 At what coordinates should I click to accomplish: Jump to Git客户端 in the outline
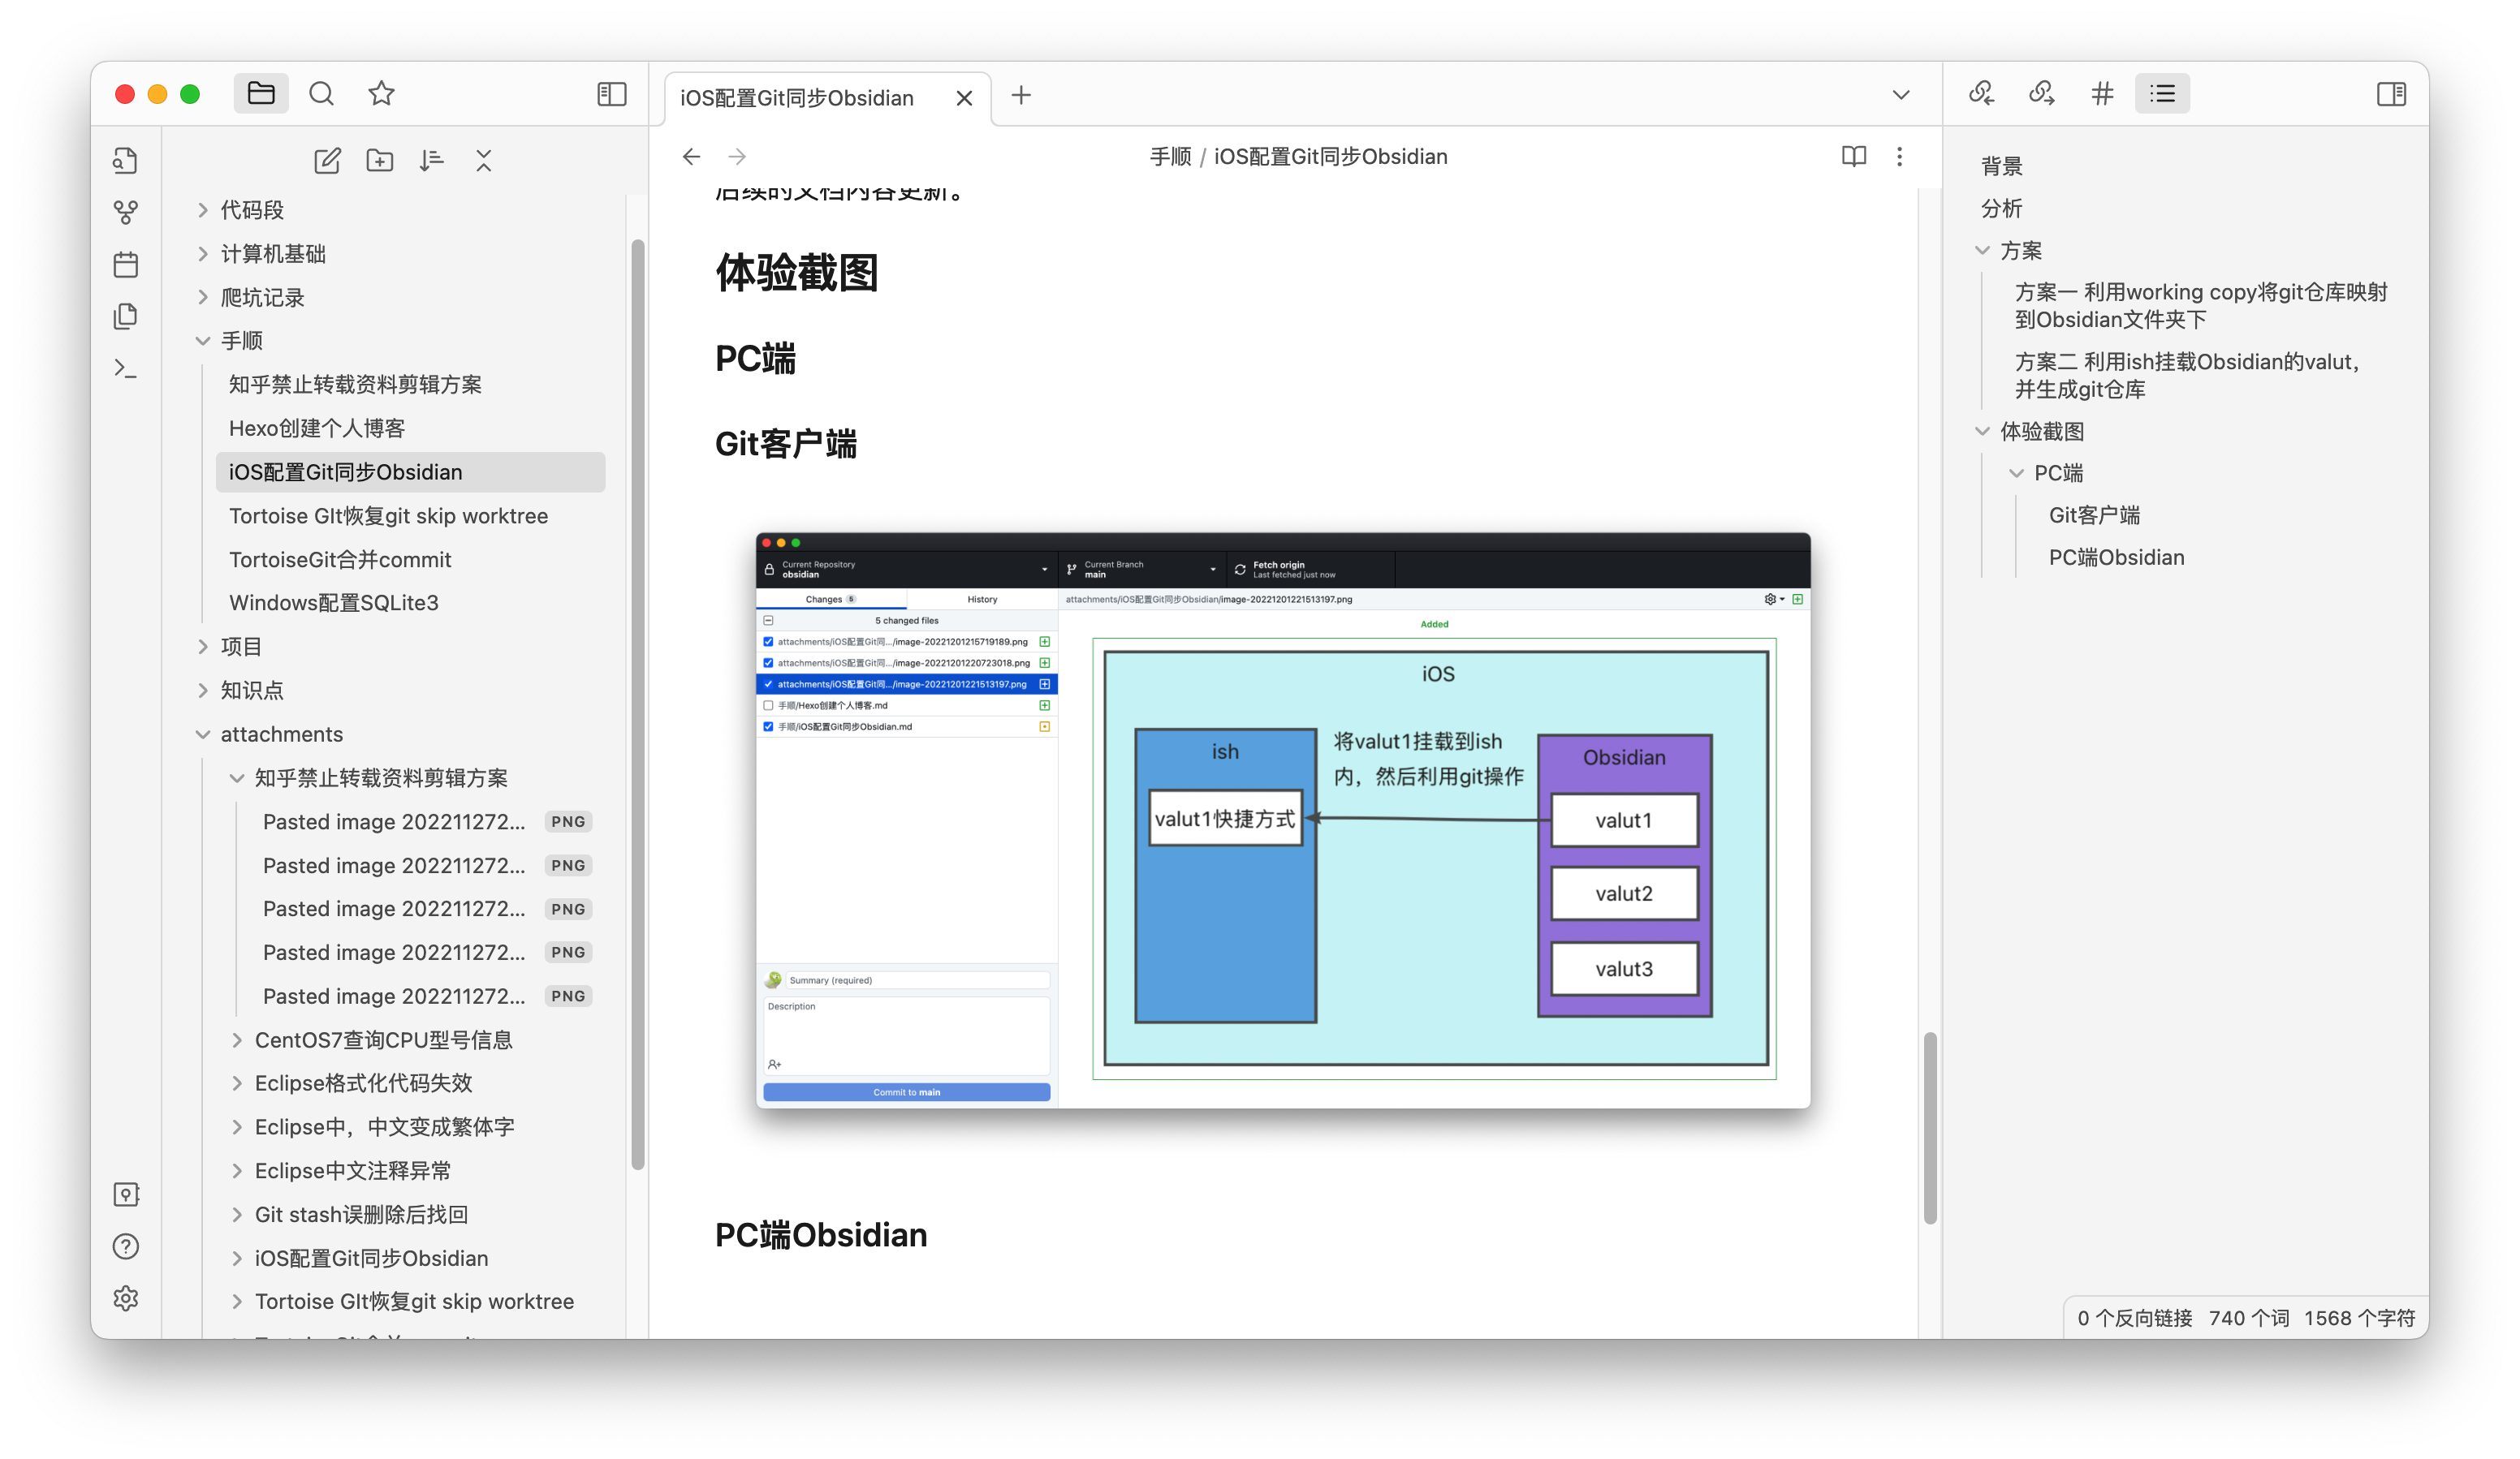tap(2094, 515)
